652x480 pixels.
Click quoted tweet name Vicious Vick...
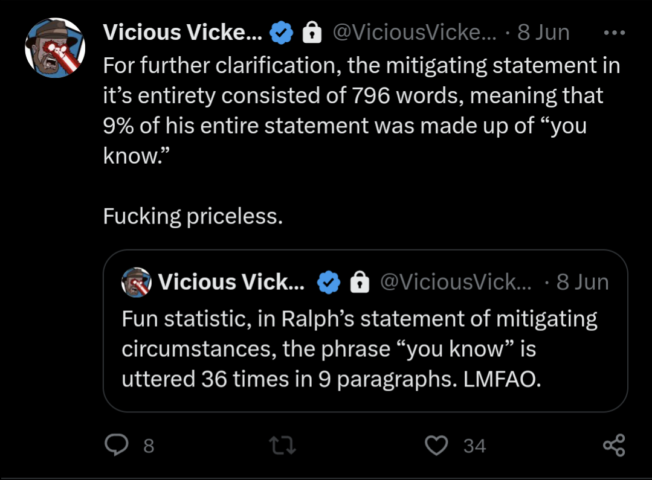click(231, 282)
